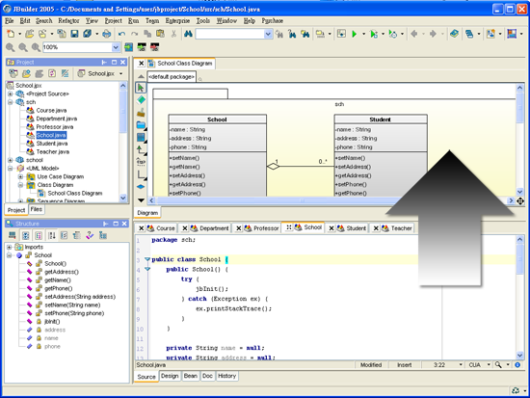Click the Print toolbar icon
530x398 pixels.
[x=106, y=34]
